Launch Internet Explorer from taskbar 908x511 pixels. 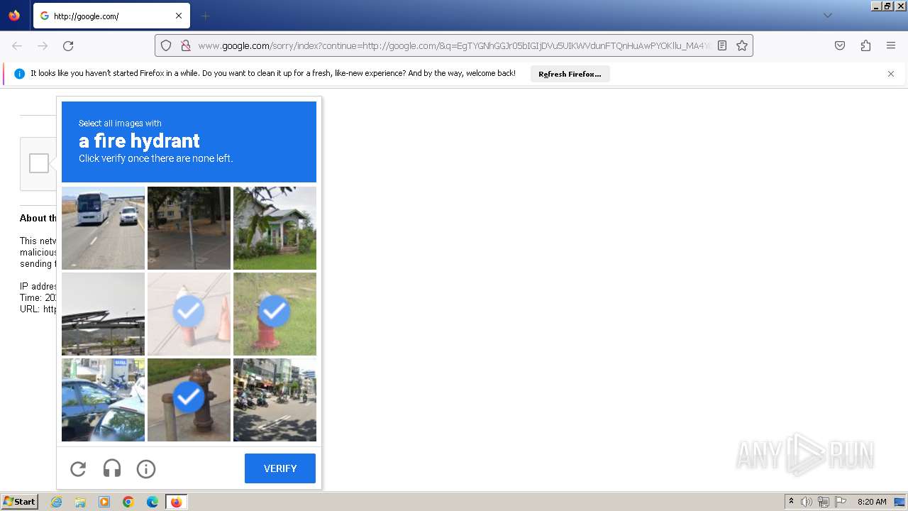pos(56,502)
